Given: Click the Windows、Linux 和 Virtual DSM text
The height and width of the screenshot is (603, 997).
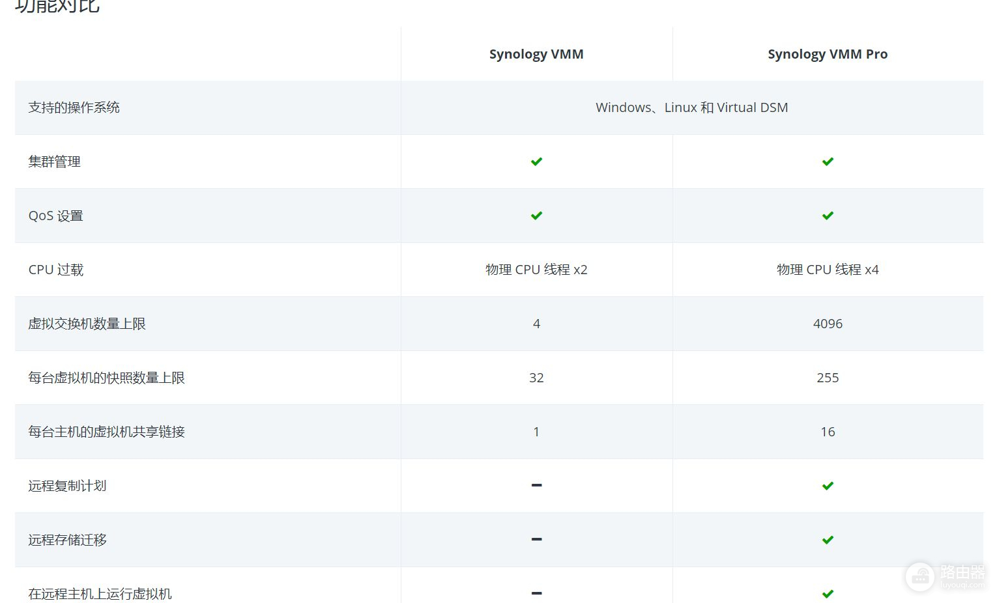Looking at the screenshot, I should point(691,107).
